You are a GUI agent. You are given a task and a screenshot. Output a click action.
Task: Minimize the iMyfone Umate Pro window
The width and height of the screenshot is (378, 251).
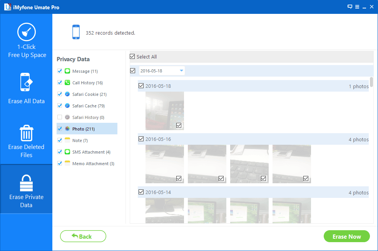tap(365, 7)
